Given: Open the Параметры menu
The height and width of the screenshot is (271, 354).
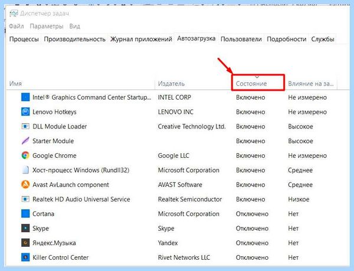Looking at the screenshot, I should point(47,26).
